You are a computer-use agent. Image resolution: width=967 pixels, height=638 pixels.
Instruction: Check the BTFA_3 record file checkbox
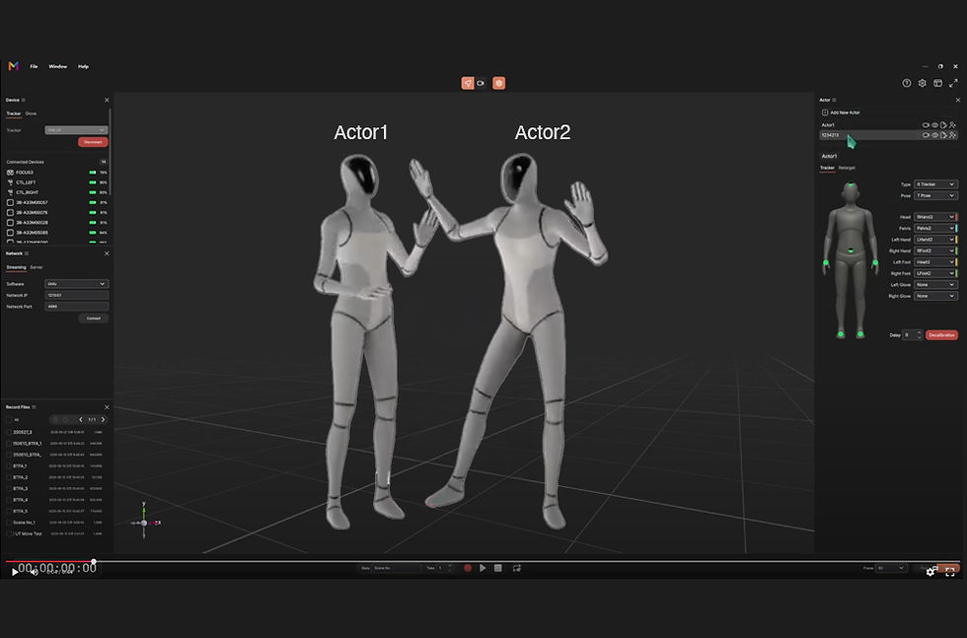[9, 488]
